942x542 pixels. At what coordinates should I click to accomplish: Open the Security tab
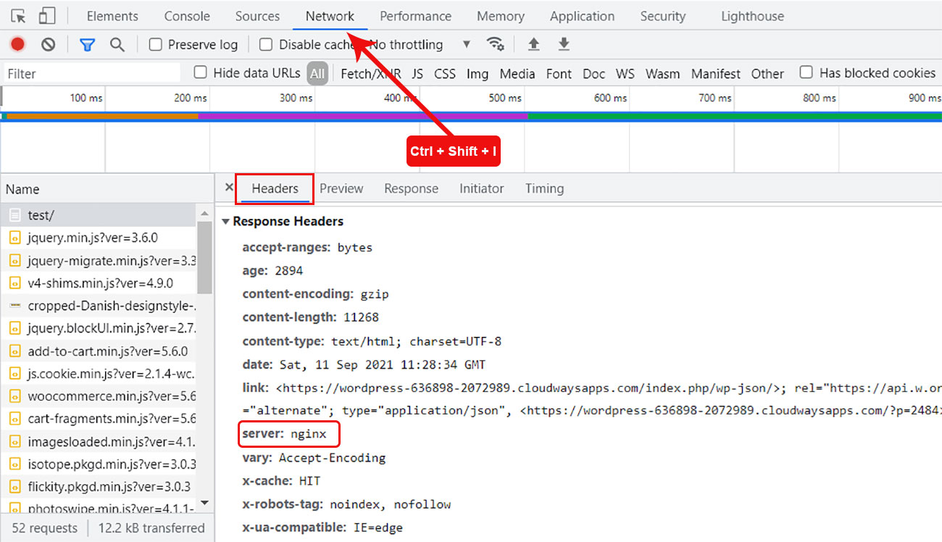(x=663, y=16)
